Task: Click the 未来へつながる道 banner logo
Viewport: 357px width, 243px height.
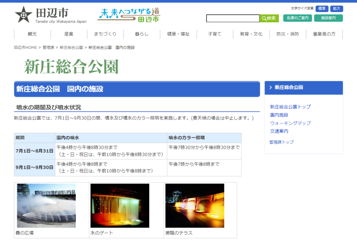Action: pos(129,15)
